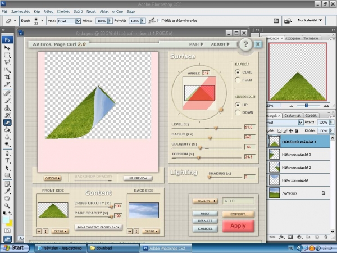Flip front side content vertically
The width and height of the screenshot is (337, 253).
[45, 231]
